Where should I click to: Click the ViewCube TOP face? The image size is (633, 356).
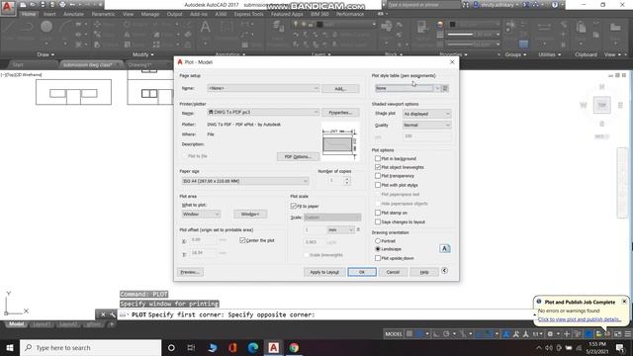tap(601, 105)
